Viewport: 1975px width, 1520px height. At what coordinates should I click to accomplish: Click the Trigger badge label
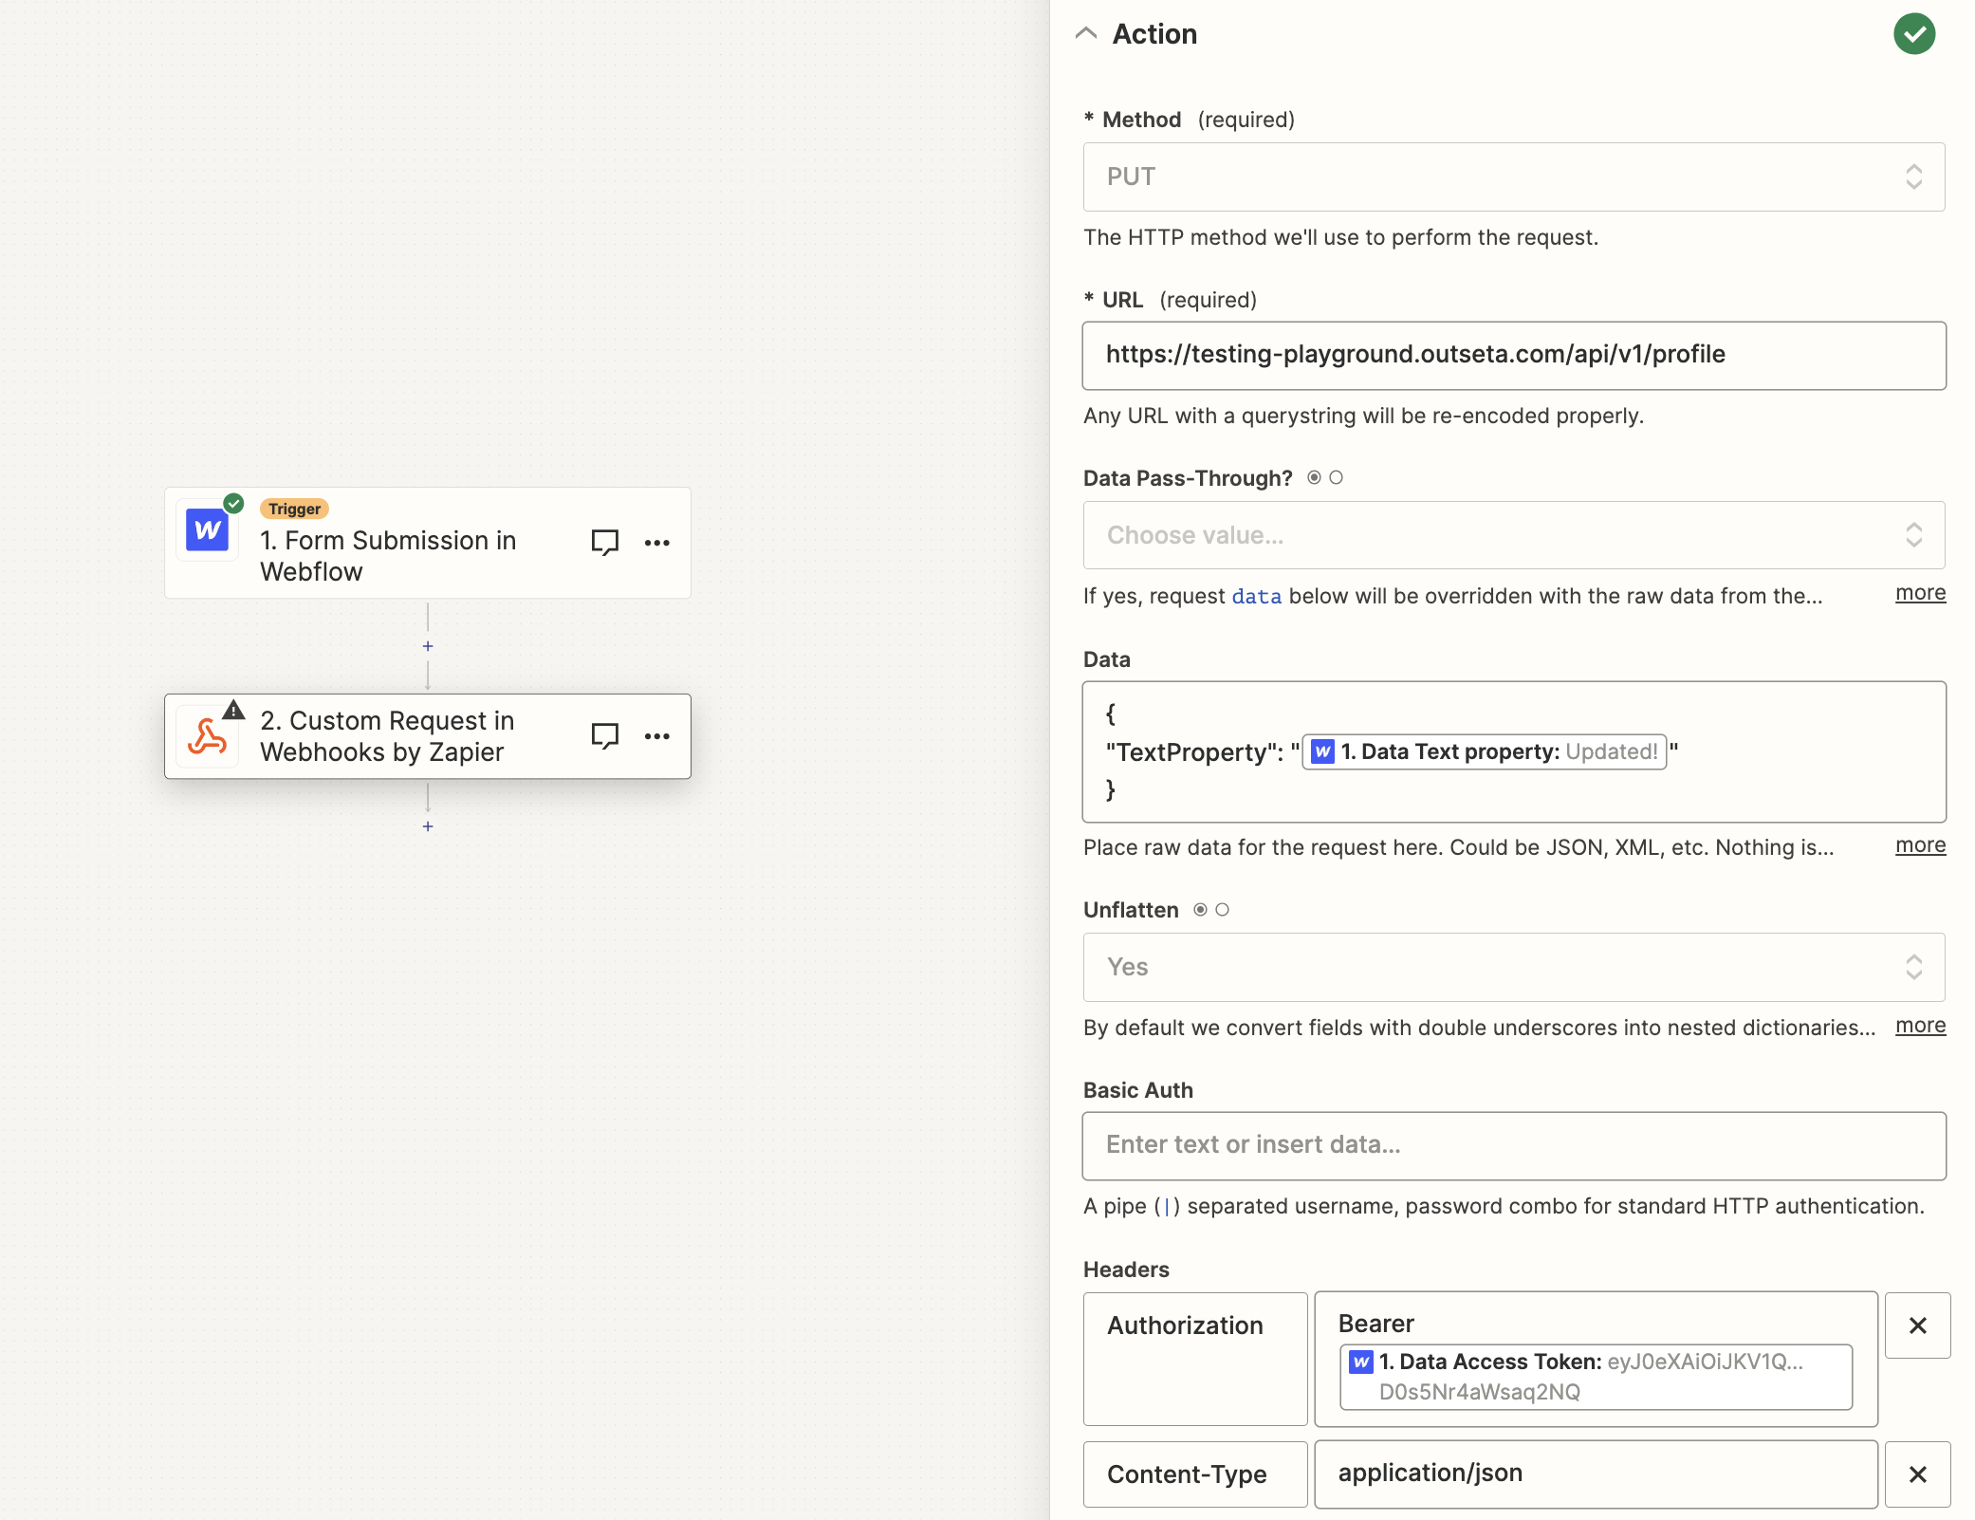[x=294, y=510]
